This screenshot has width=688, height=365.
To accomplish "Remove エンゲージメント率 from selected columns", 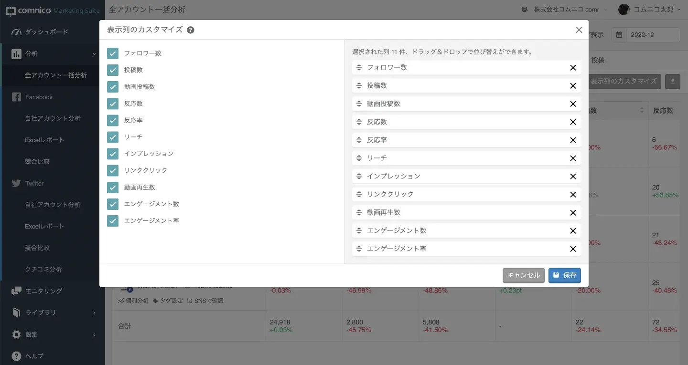I will pos(573,249).
